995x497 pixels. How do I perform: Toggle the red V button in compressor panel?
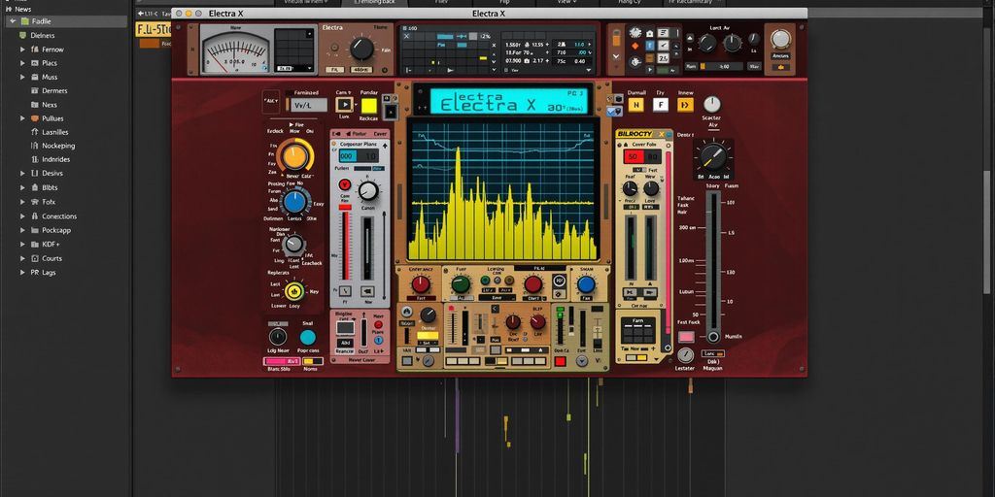coord(344,184)
